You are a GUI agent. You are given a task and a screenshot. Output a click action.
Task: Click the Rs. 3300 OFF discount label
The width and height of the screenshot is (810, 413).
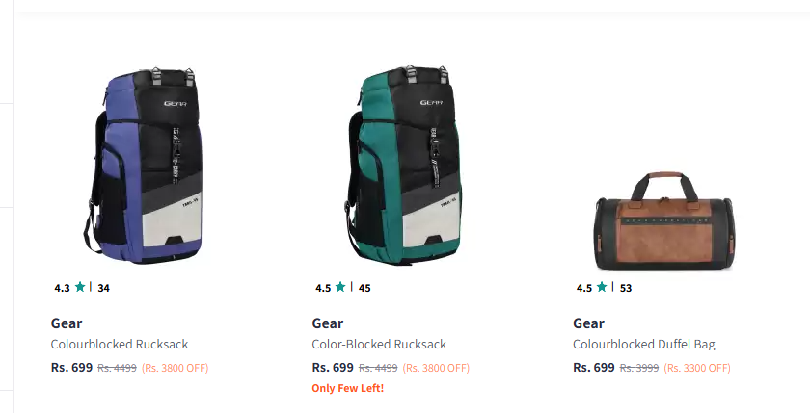pyautogui.click(x=697, y=368)
